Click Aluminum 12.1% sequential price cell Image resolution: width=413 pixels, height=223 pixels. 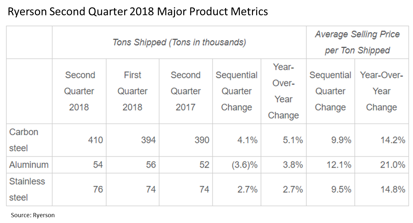[x=338, y=165]
